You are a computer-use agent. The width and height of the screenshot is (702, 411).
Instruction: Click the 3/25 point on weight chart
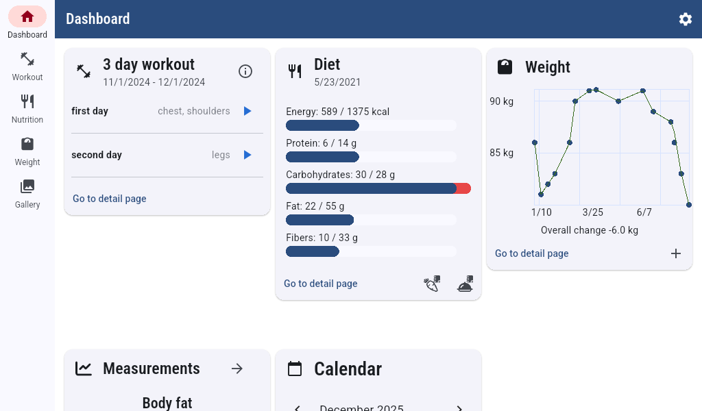[x=590, y=90]
